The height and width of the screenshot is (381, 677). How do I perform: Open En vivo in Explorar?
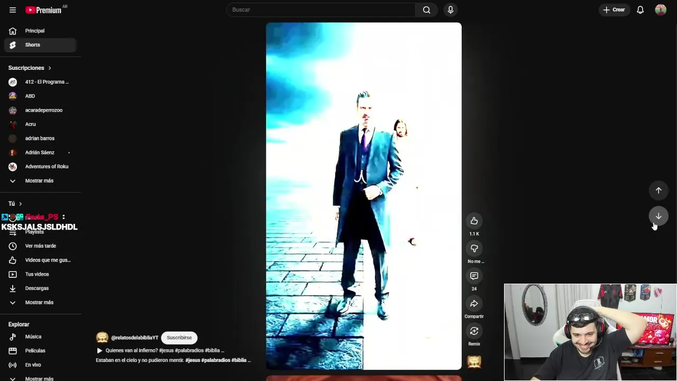(x=40, y=365)
